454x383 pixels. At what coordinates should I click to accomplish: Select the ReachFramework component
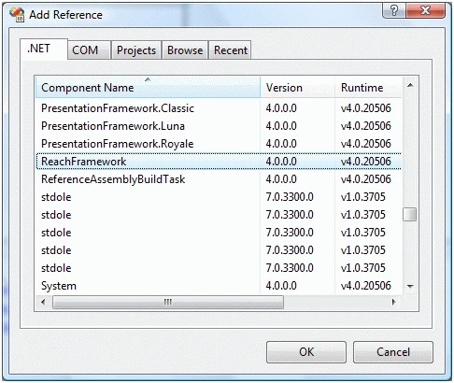(219, 162)
